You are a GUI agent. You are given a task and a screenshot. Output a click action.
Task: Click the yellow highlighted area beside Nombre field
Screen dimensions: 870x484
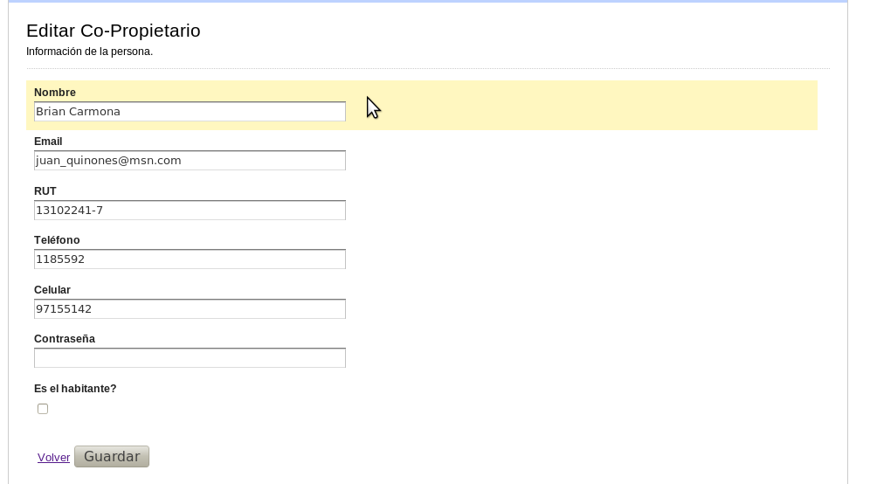pos(582,106)
